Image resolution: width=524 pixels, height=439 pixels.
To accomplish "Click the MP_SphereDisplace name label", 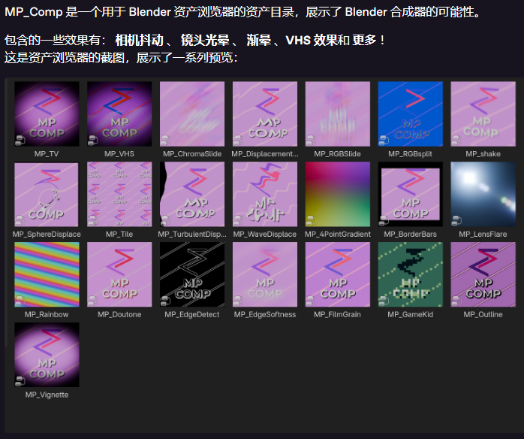I will (x=47, y=235).
